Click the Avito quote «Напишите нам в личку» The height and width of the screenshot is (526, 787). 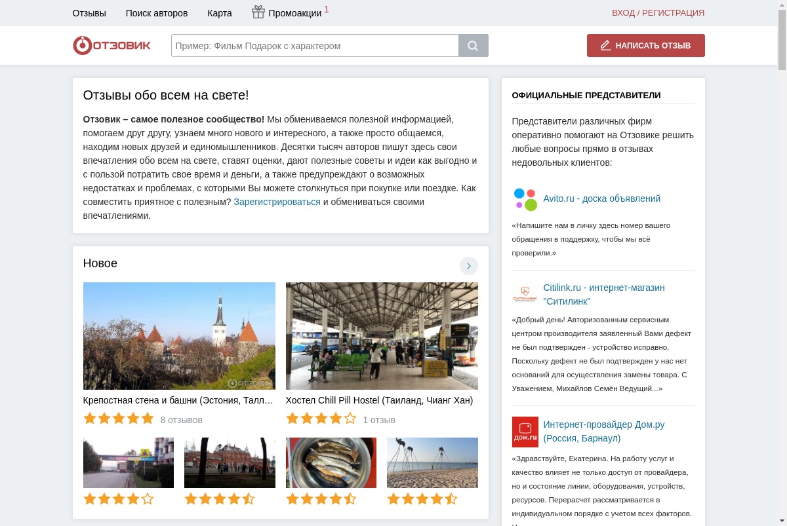coord(592,239)
